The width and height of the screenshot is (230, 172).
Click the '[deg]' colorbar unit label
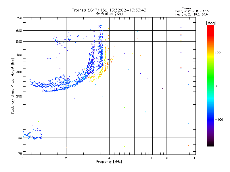(x=211, y=23)
